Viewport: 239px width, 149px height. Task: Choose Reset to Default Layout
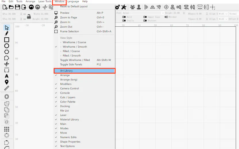point(74,6)
